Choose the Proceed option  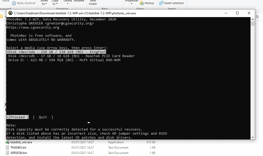click(18, 117)
